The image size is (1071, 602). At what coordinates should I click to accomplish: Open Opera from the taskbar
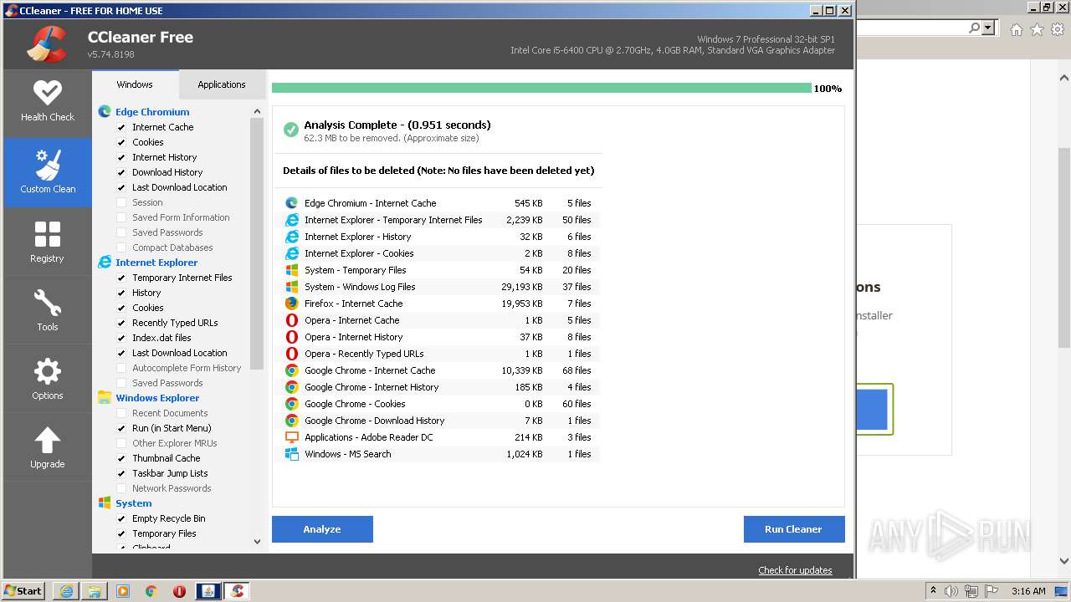coord(179,591)
